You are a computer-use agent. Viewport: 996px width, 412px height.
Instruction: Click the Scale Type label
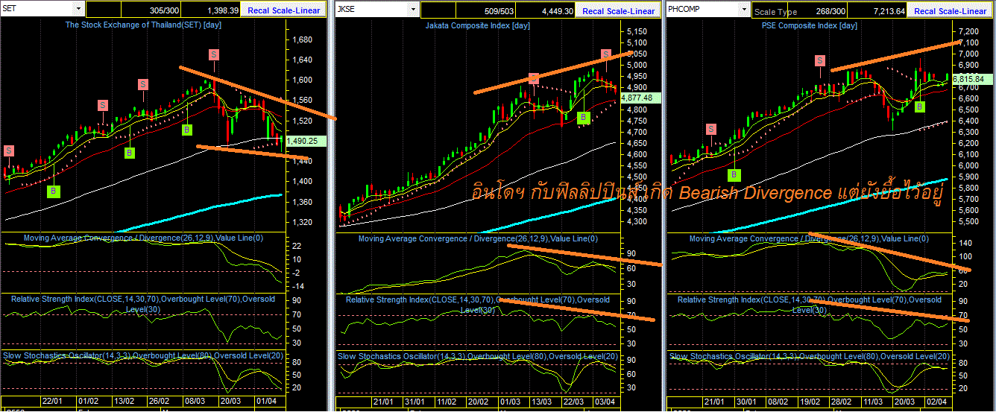tap(775, 12)
